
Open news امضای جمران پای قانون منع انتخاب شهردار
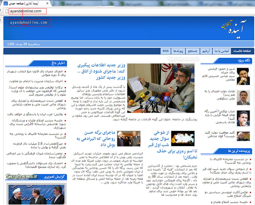pos(37,73)
